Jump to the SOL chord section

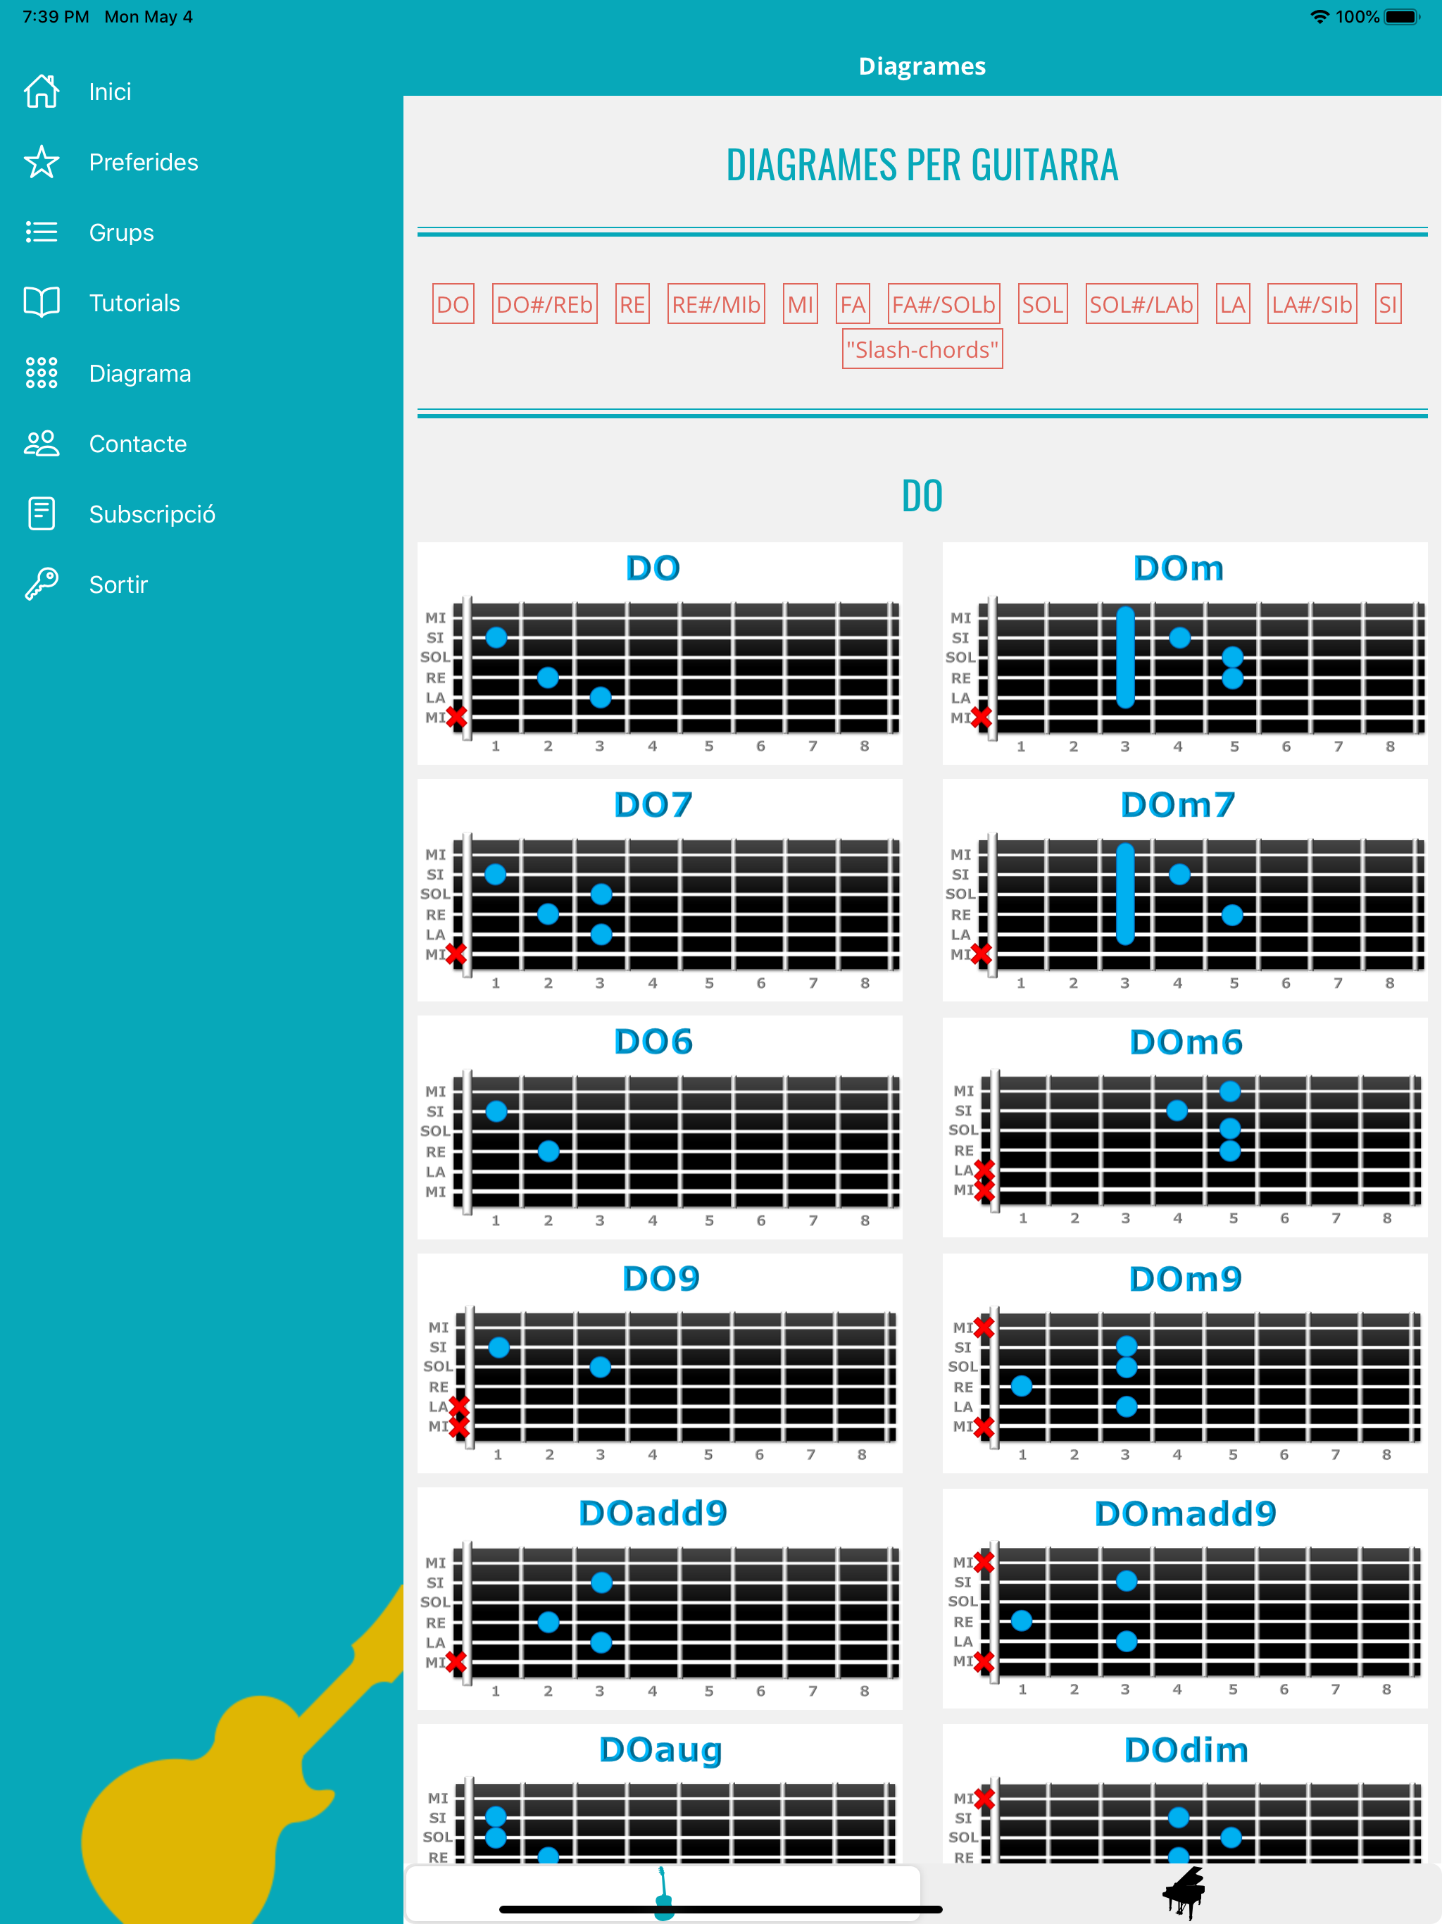pos(1043,304)
